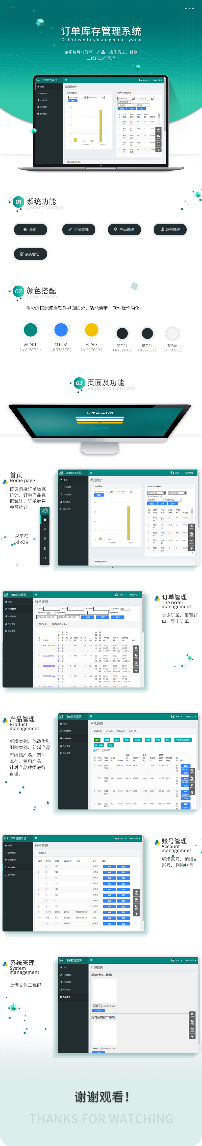The image size is (202, 1146).
Task: Open 订单管理 in home page sidebar menu
Action: pos(66,487)
